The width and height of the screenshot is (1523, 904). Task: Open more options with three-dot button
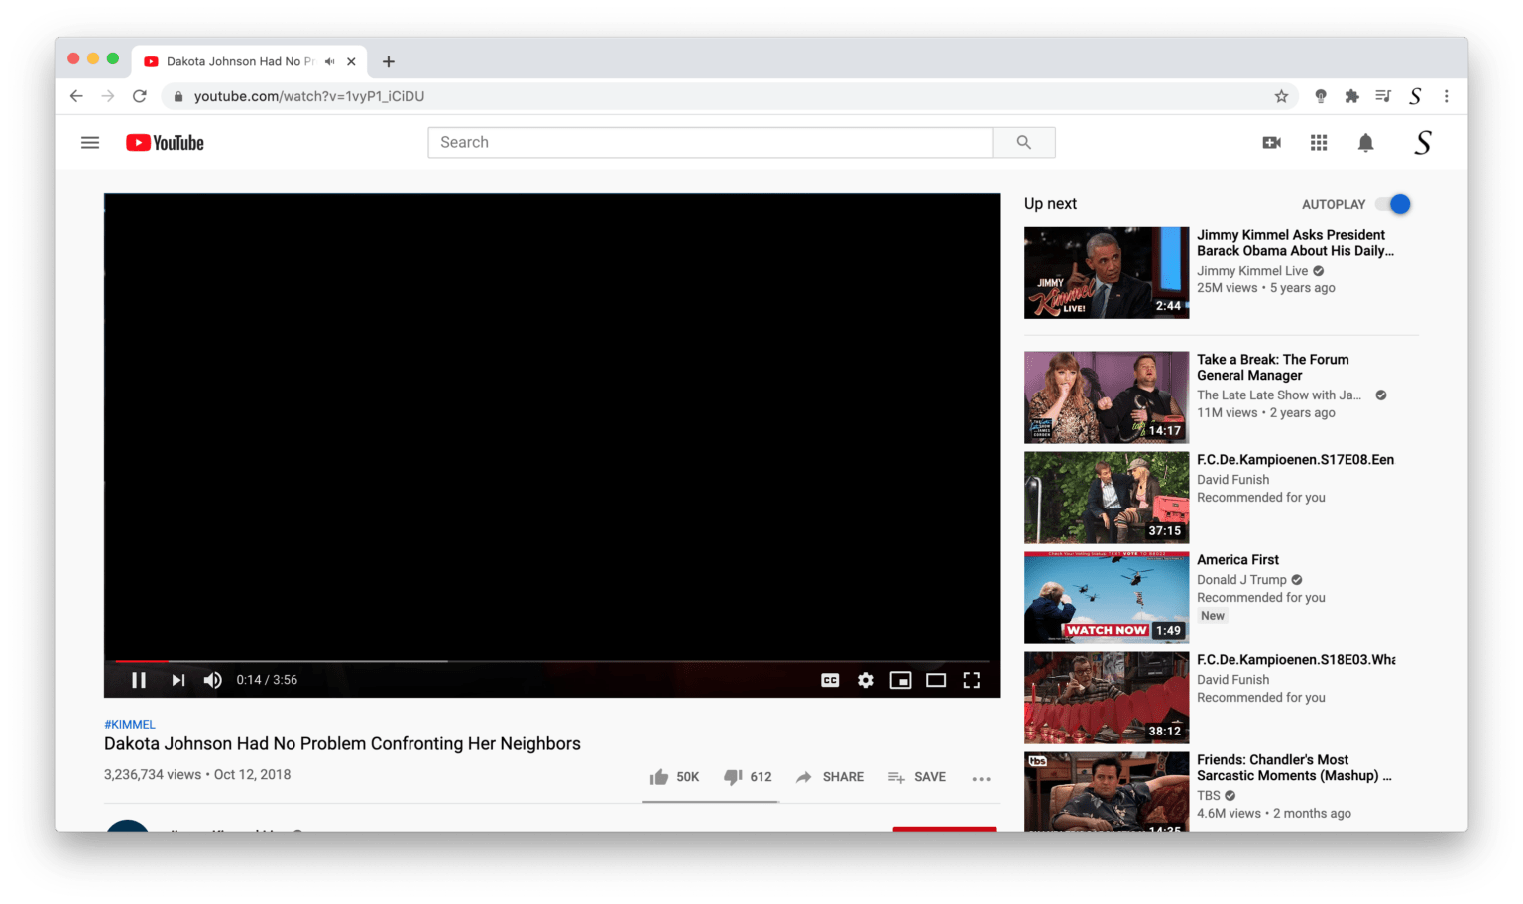[981, 779]
